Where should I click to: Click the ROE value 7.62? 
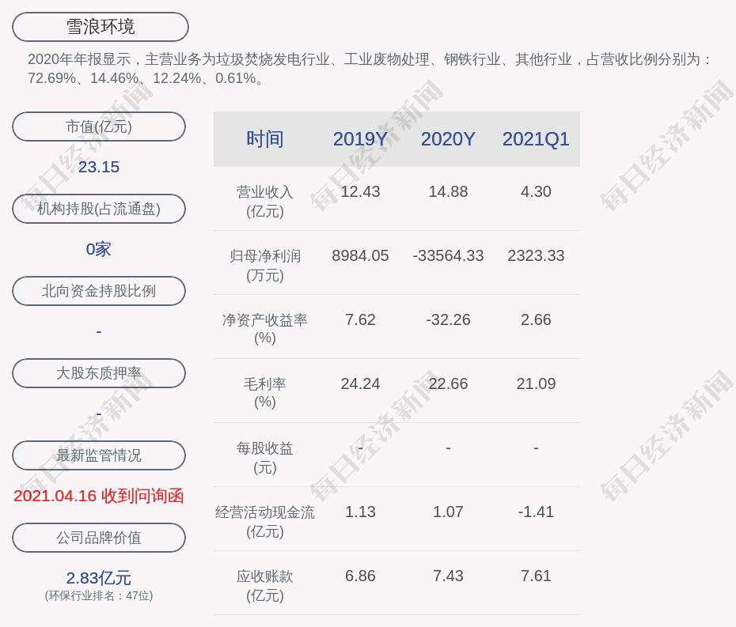tap(361, 320)
